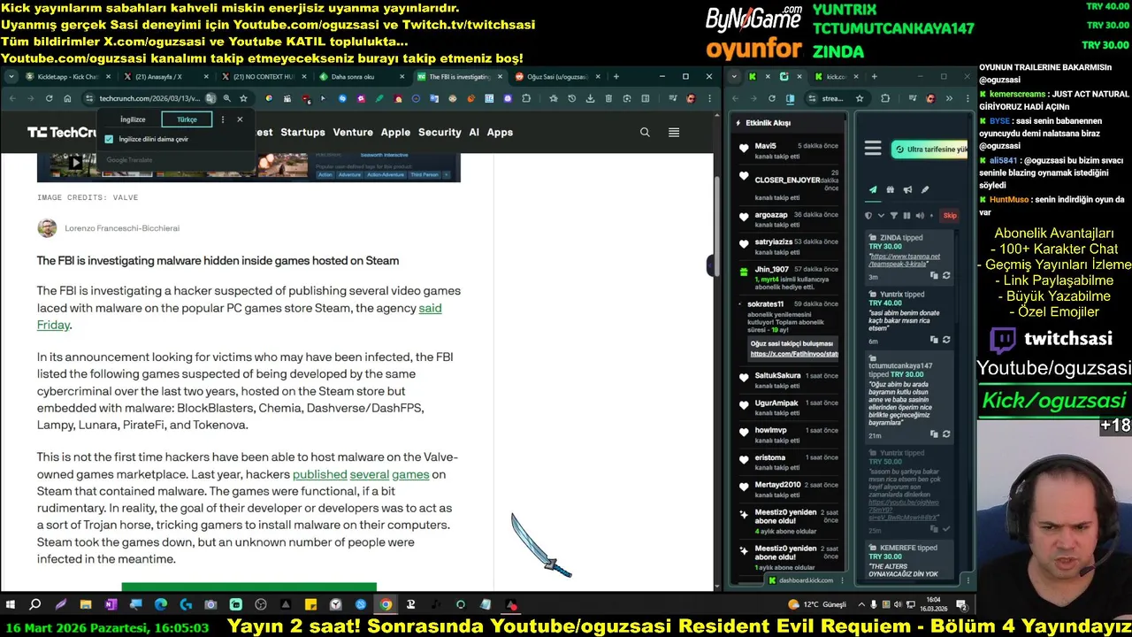Switch to the Oğuz Sasi Reddit tab
This screenshot has width=1132, height=637.
[557, 77]
